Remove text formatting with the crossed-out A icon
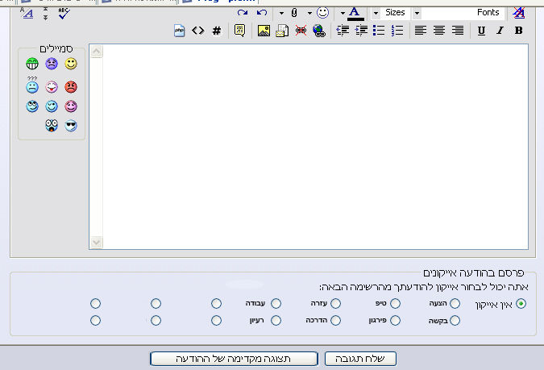Viewport: 544px width, 370px height. 519,13
